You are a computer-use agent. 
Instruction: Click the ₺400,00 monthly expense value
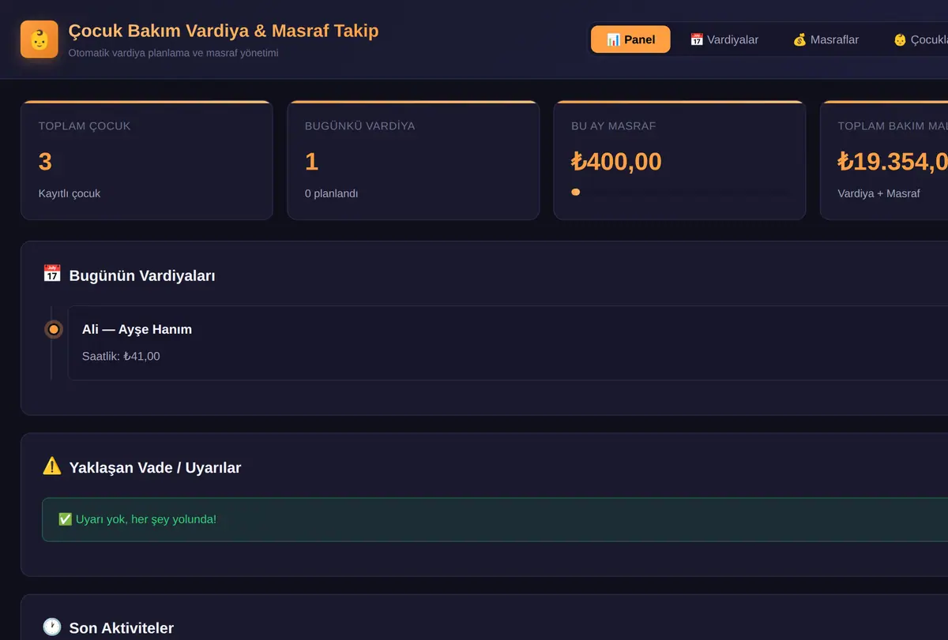(x=616, y=162)
